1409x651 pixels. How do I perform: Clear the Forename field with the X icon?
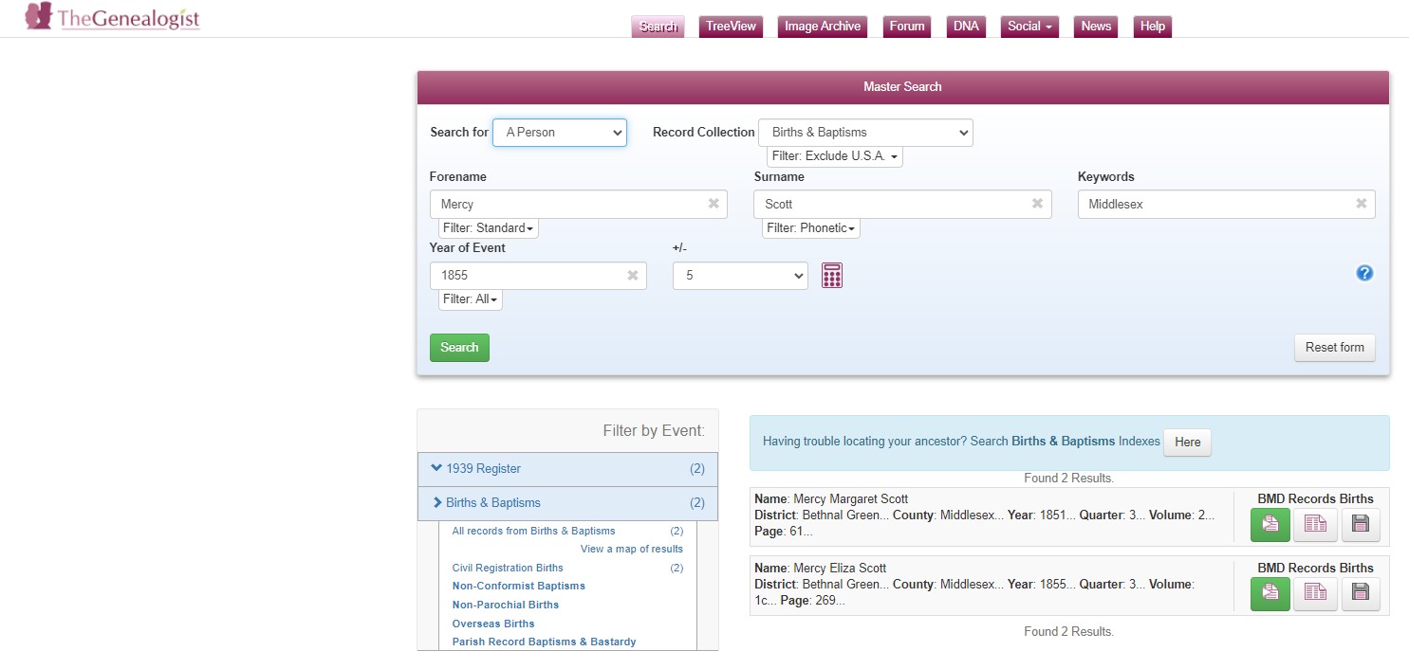pyautogui.click(x=714, y=204)
